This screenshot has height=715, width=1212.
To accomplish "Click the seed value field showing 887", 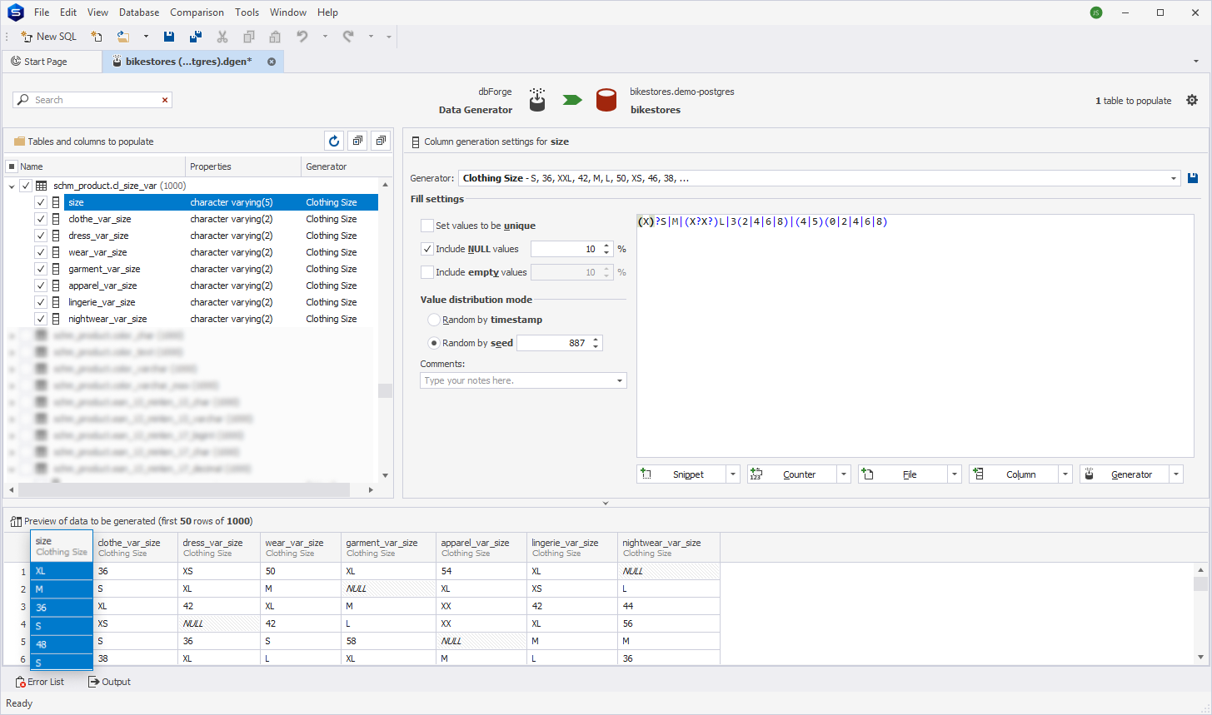I will pyautogui.click(x=554, y=343).
